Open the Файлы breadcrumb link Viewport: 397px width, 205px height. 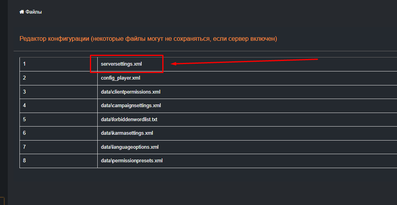pos(33,12)
